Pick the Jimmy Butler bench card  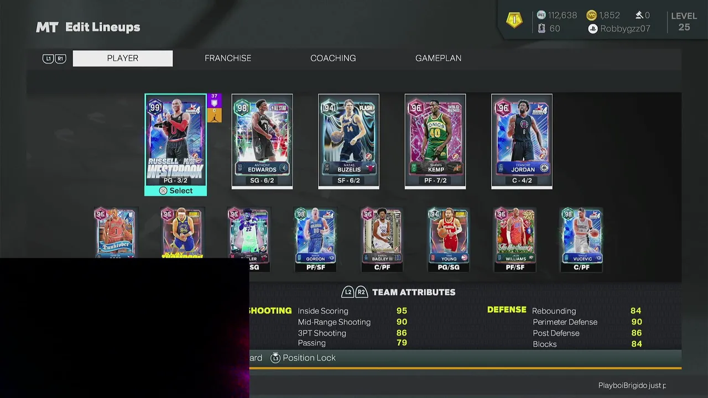click(249, 239)
